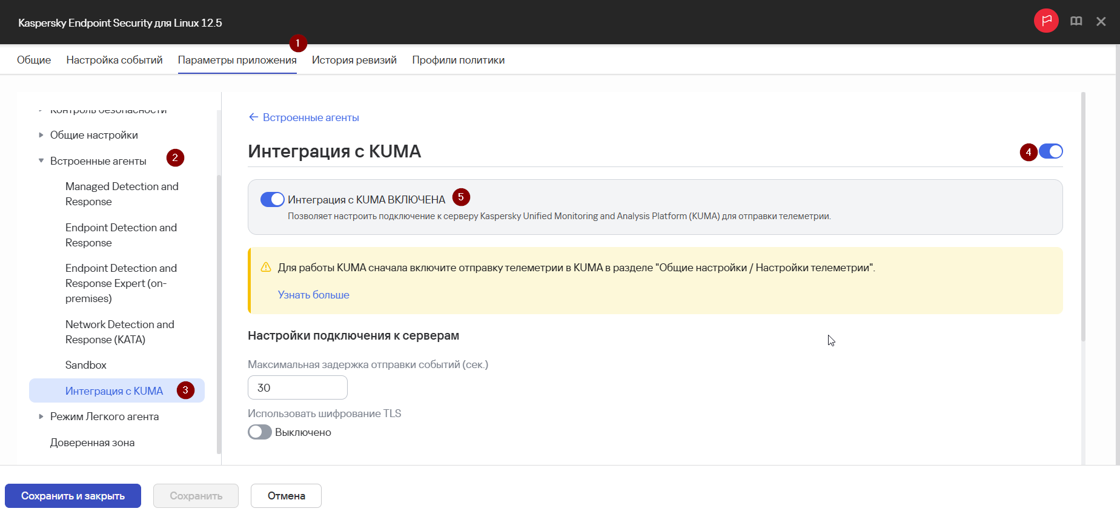Click the Выключено label beside TLS toggle
The height and width of the screenshot is (517, 1120).
tap(303, 432)
